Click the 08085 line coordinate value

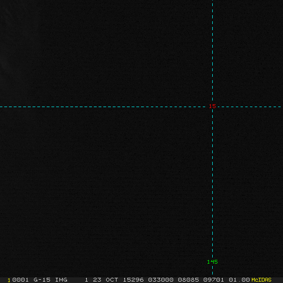(x=188, y=280)
